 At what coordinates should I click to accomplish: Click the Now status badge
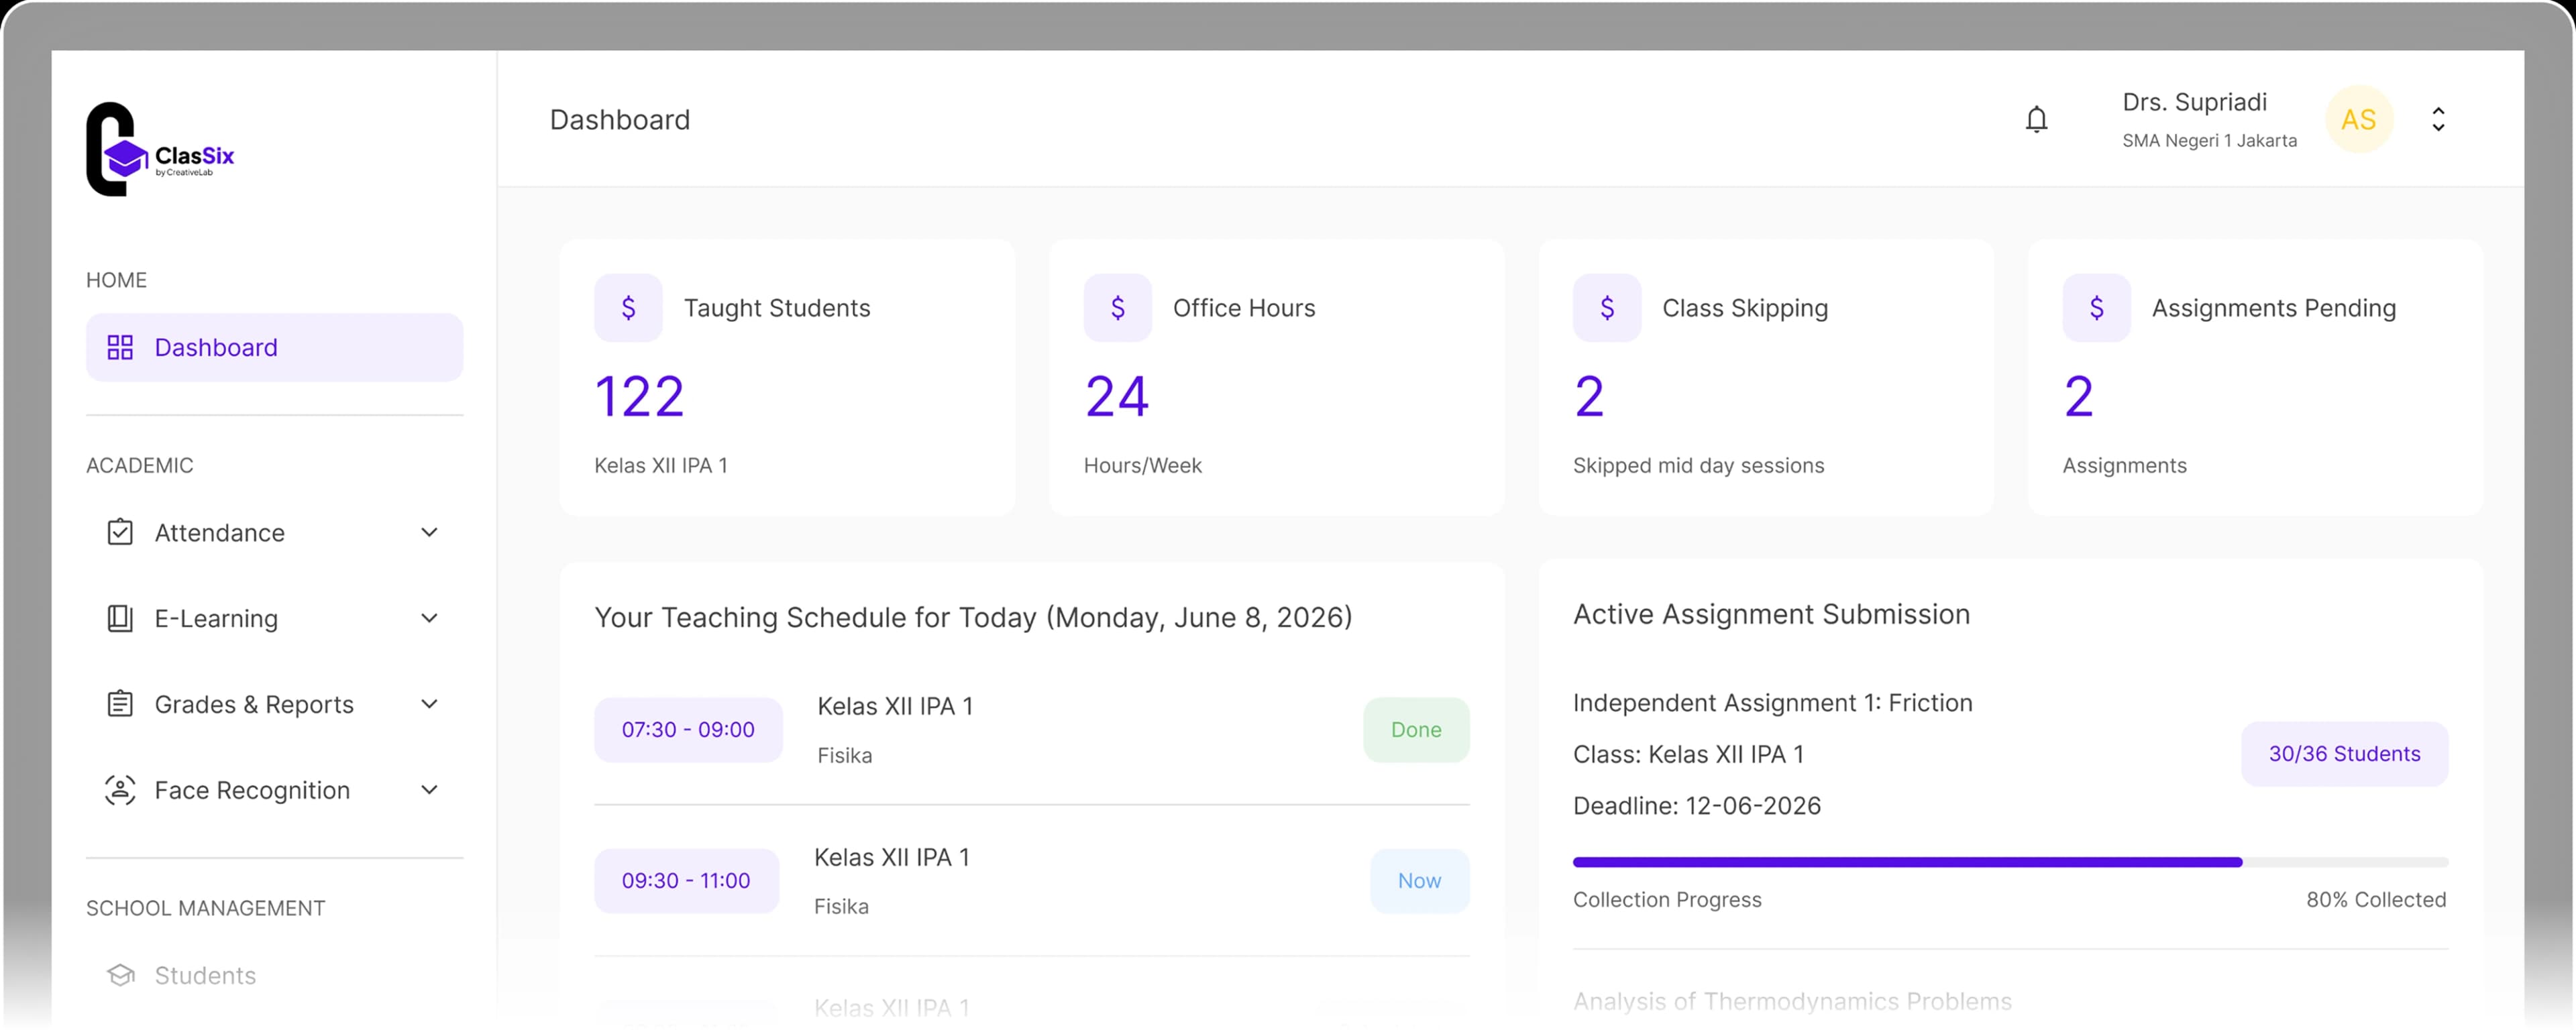[x=1419, y=881]
